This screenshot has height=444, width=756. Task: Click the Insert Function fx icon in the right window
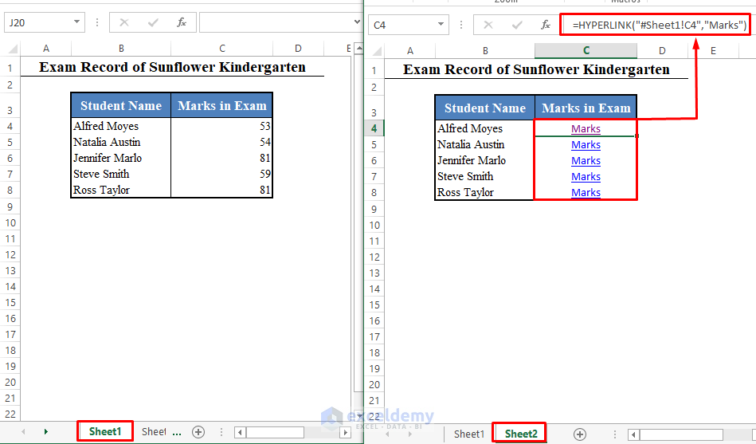[546, 25]
